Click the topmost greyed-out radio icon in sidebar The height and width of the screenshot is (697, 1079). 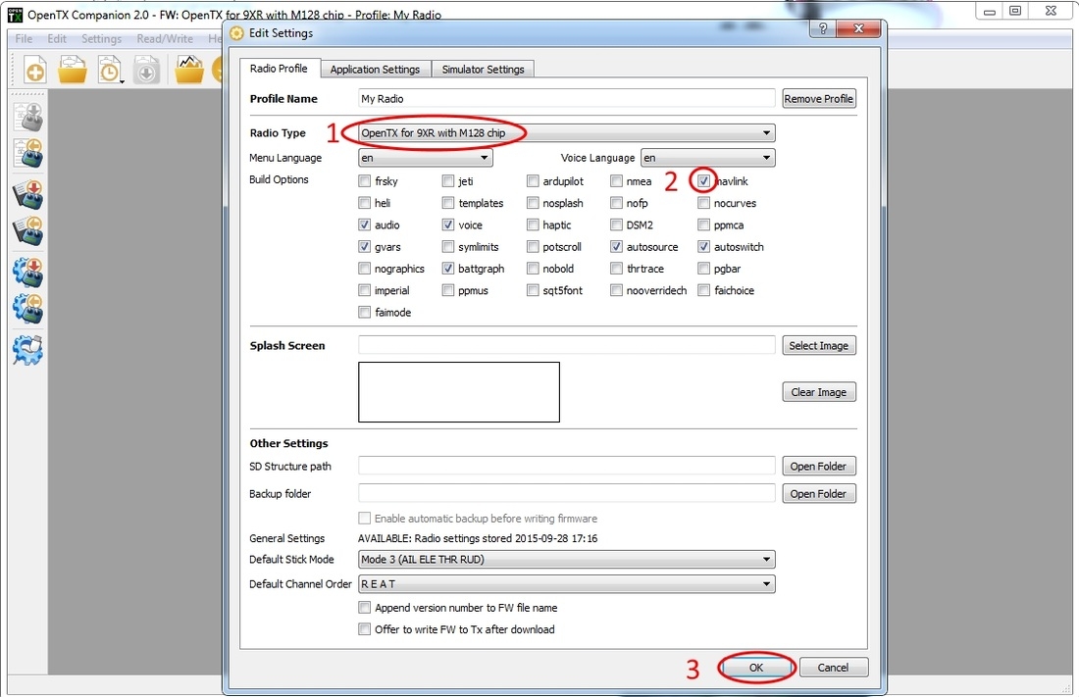(x=27, y=116)
